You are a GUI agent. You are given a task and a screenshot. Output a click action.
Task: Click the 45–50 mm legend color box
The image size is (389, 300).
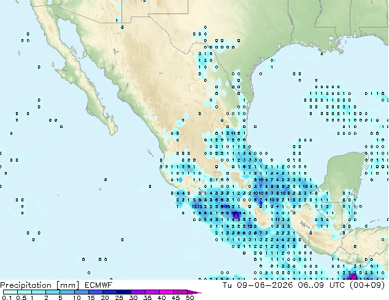180,292
